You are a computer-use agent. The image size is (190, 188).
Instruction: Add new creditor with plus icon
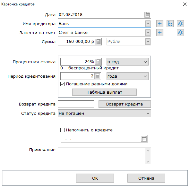(160, 24)
